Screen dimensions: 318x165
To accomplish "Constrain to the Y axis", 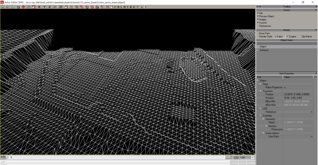I will 45,7.
